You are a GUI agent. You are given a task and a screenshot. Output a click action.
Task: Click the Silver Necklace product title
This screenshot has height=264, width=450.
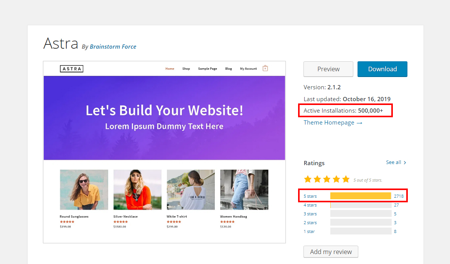125,217
